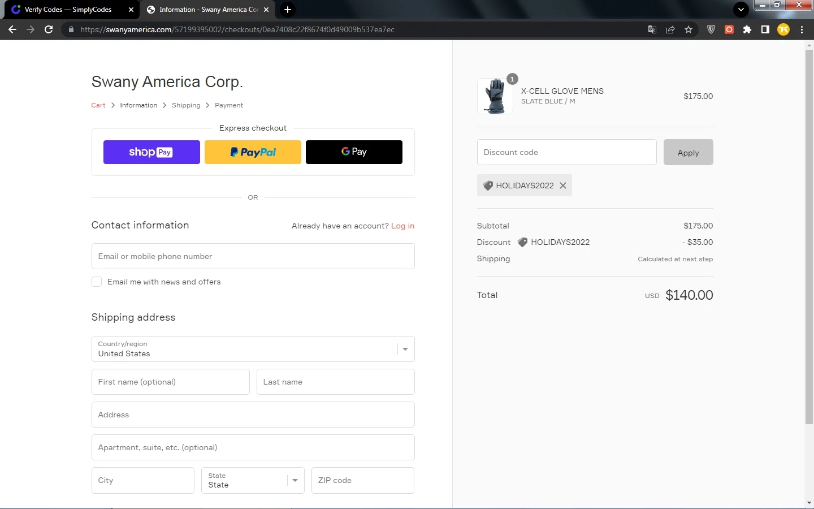814x509 pixels.
Task: Focus Email or mobile phone field
Action: (253, 256)
